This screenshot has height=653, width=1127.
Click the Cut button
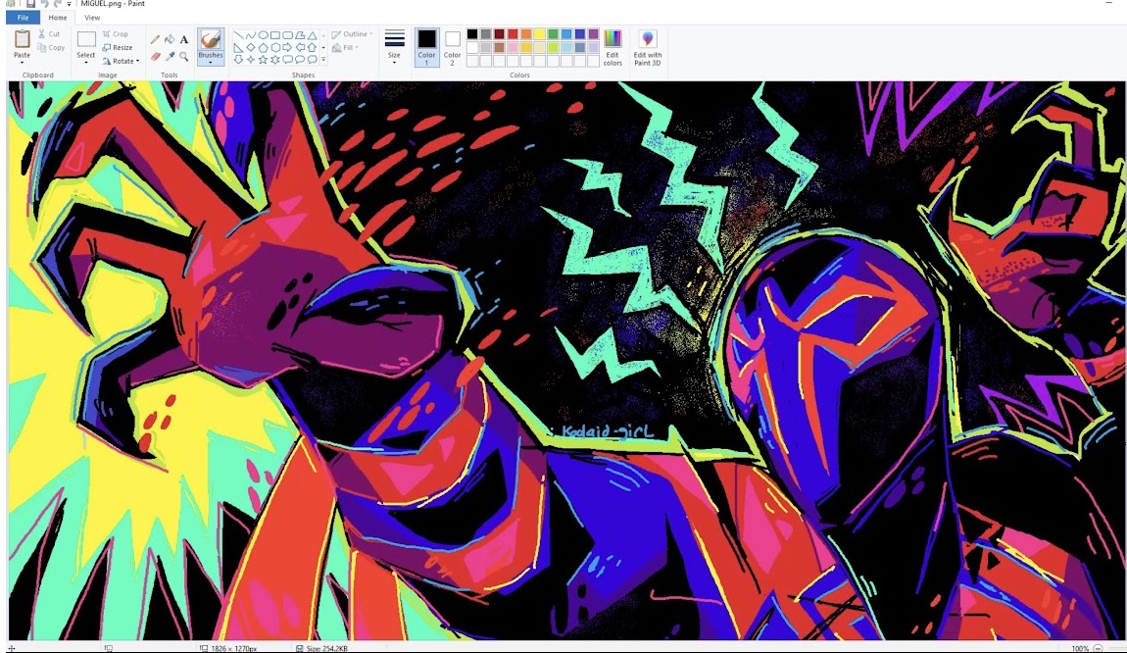(50, 33)
